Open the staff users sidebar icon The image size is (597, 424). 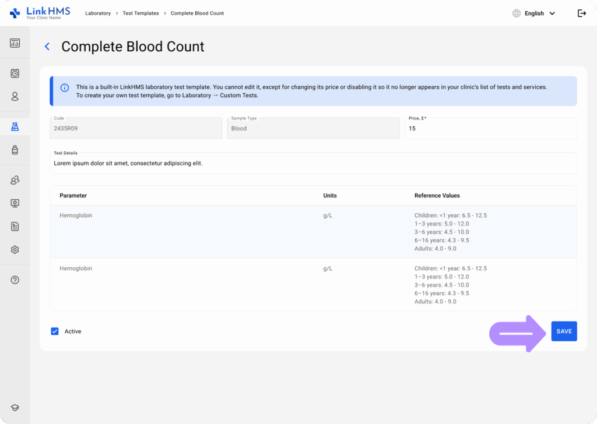pyautogui.click(x=15, y=180)
